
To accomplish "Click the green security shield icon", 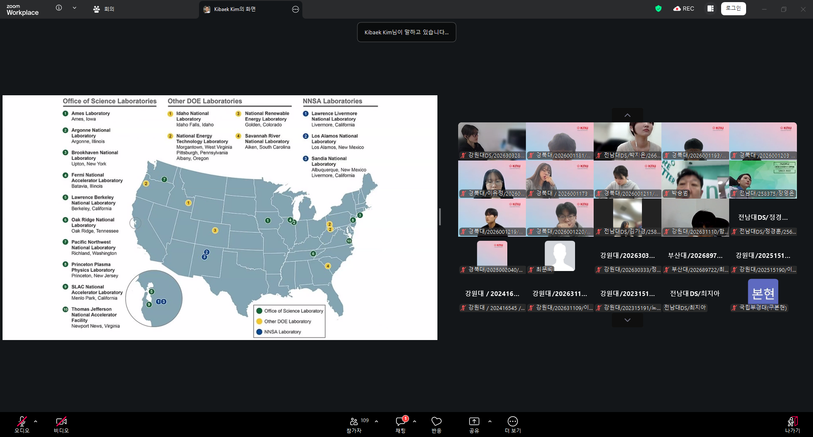I will [658, 8].
